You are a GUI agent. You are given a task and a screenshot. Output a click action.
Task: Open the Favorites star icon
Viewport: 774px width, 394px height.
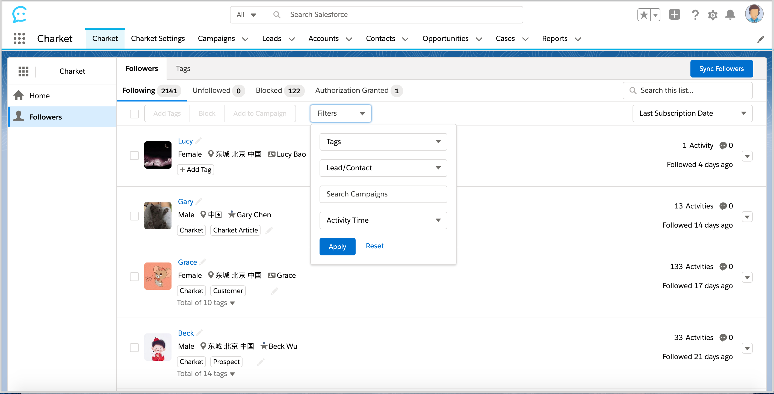(644, 15)
